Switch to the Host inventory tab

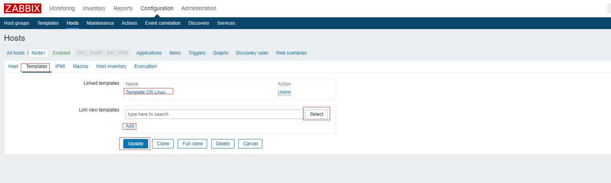pyautogui.click(x=111, y=66)
